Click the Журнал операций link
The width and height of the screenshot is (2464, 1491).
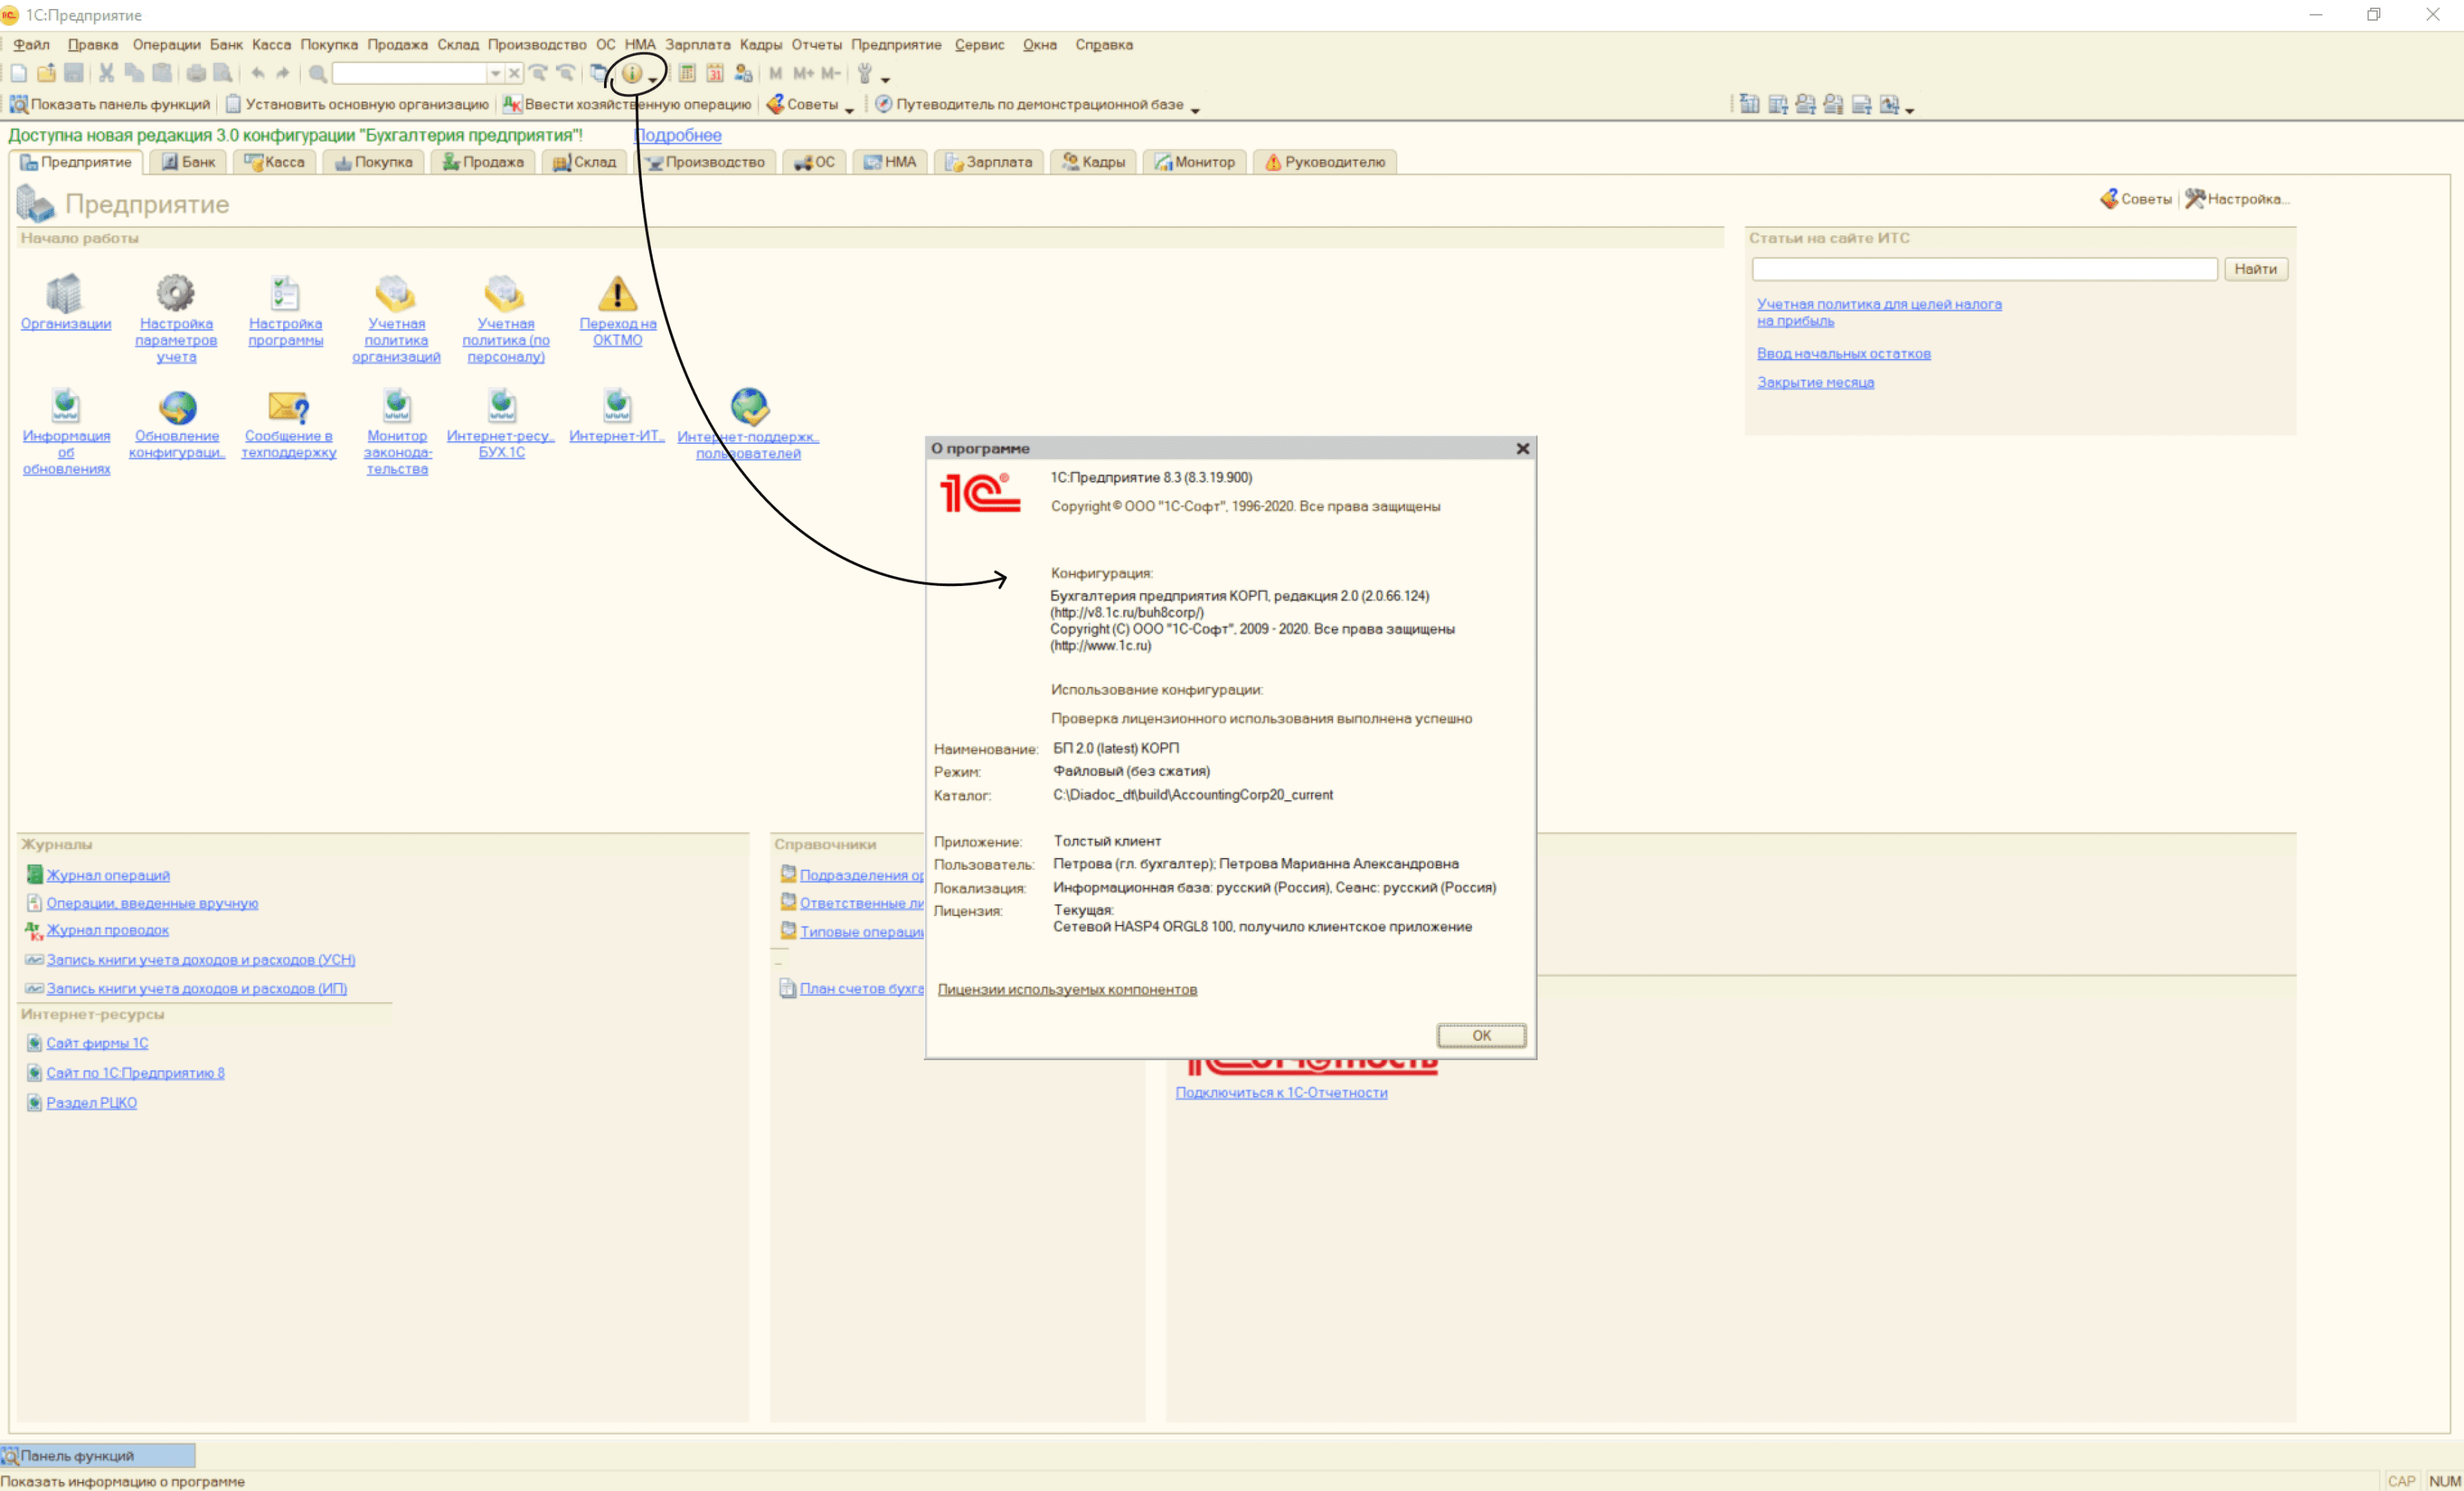pos(108,875)
